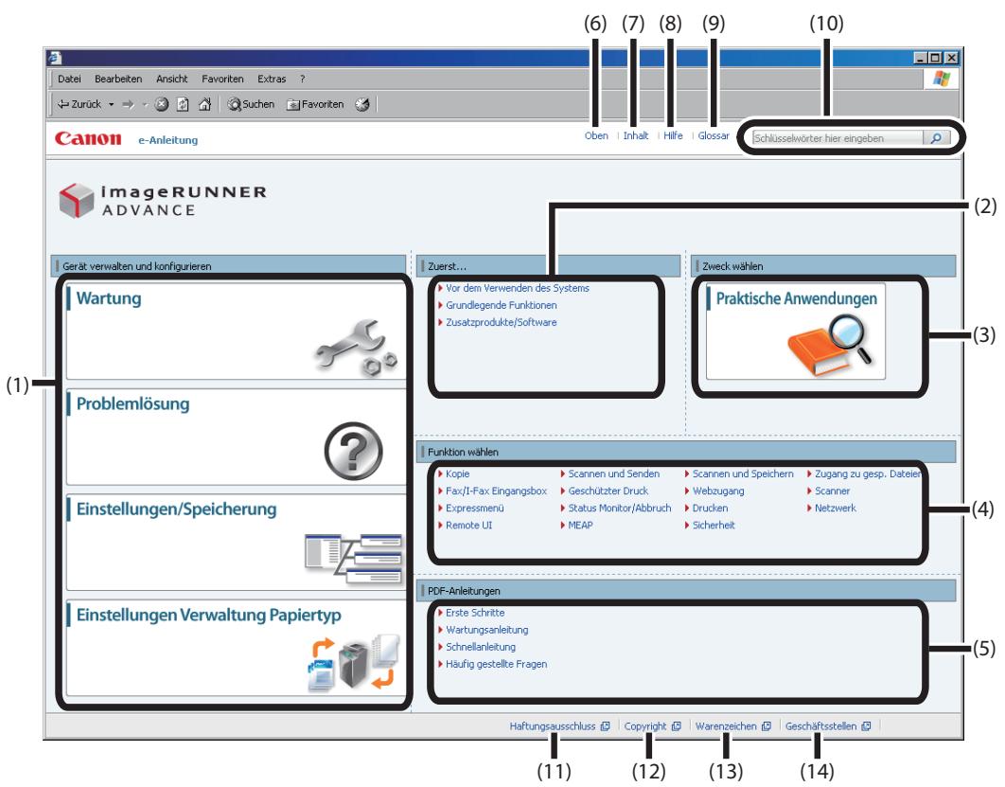1005x787 pixels.
Task: Click the magnifying glass search icon
Action: coord(934,137)
